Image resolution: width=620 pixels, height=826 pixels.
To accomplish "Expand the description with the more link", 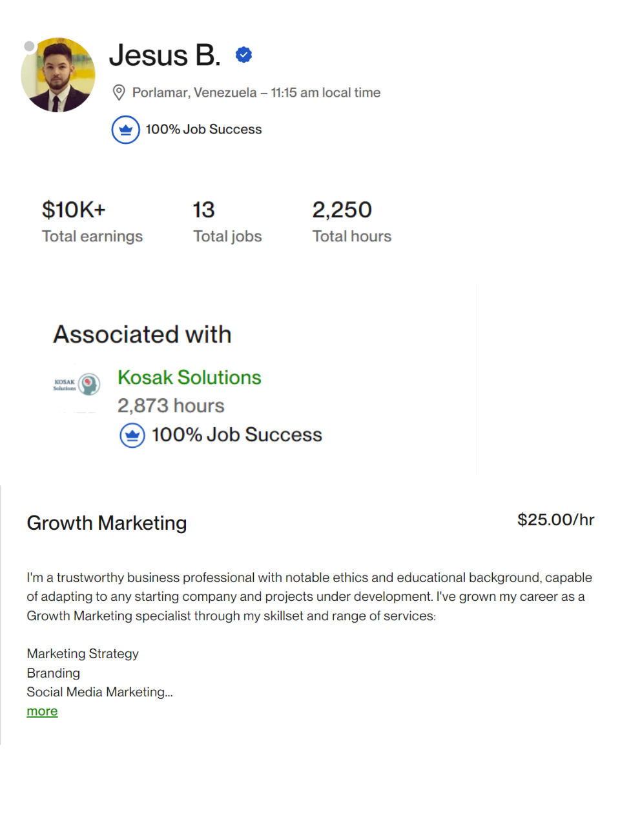I will tap(42, 711).
